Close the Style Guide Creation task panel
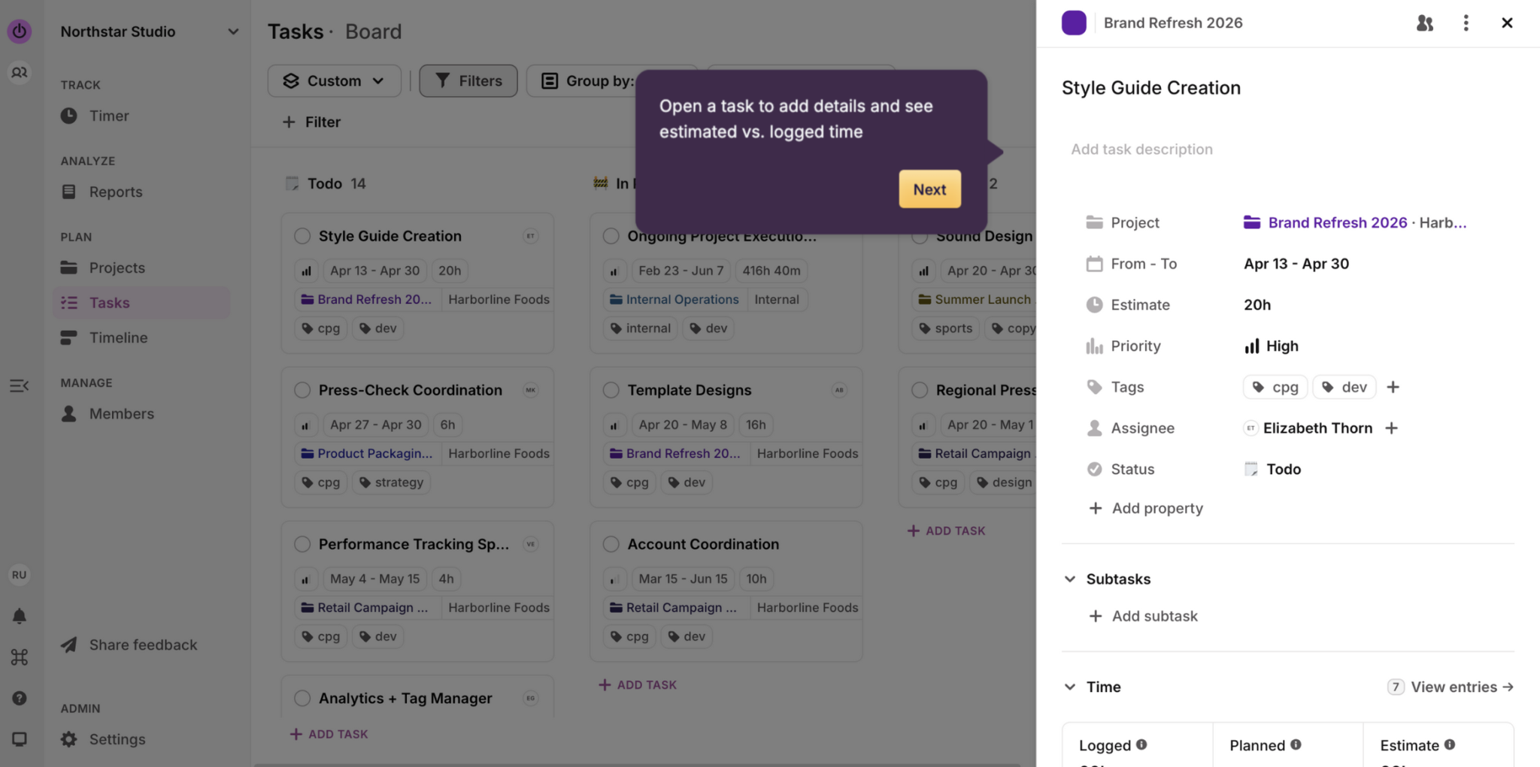Screen dimensions: 1540x767 coord(1507,23)
